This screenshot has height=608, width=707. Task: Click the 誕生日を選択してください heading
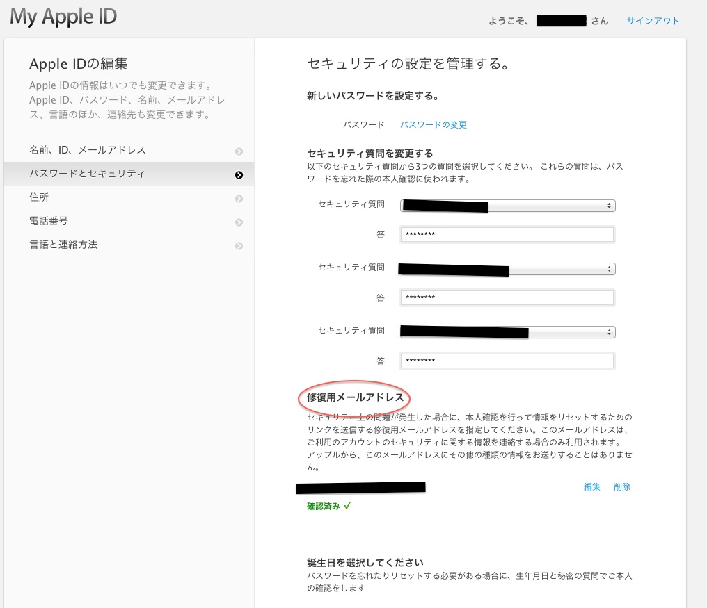(365, 563)
